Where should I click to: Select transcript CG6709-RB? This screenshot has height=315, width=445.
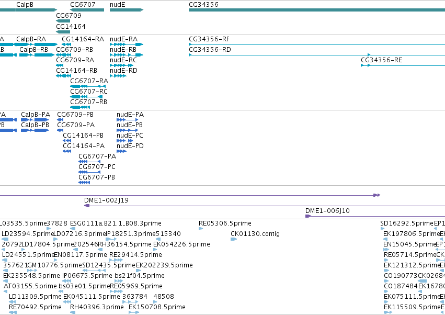coord(74,49)
